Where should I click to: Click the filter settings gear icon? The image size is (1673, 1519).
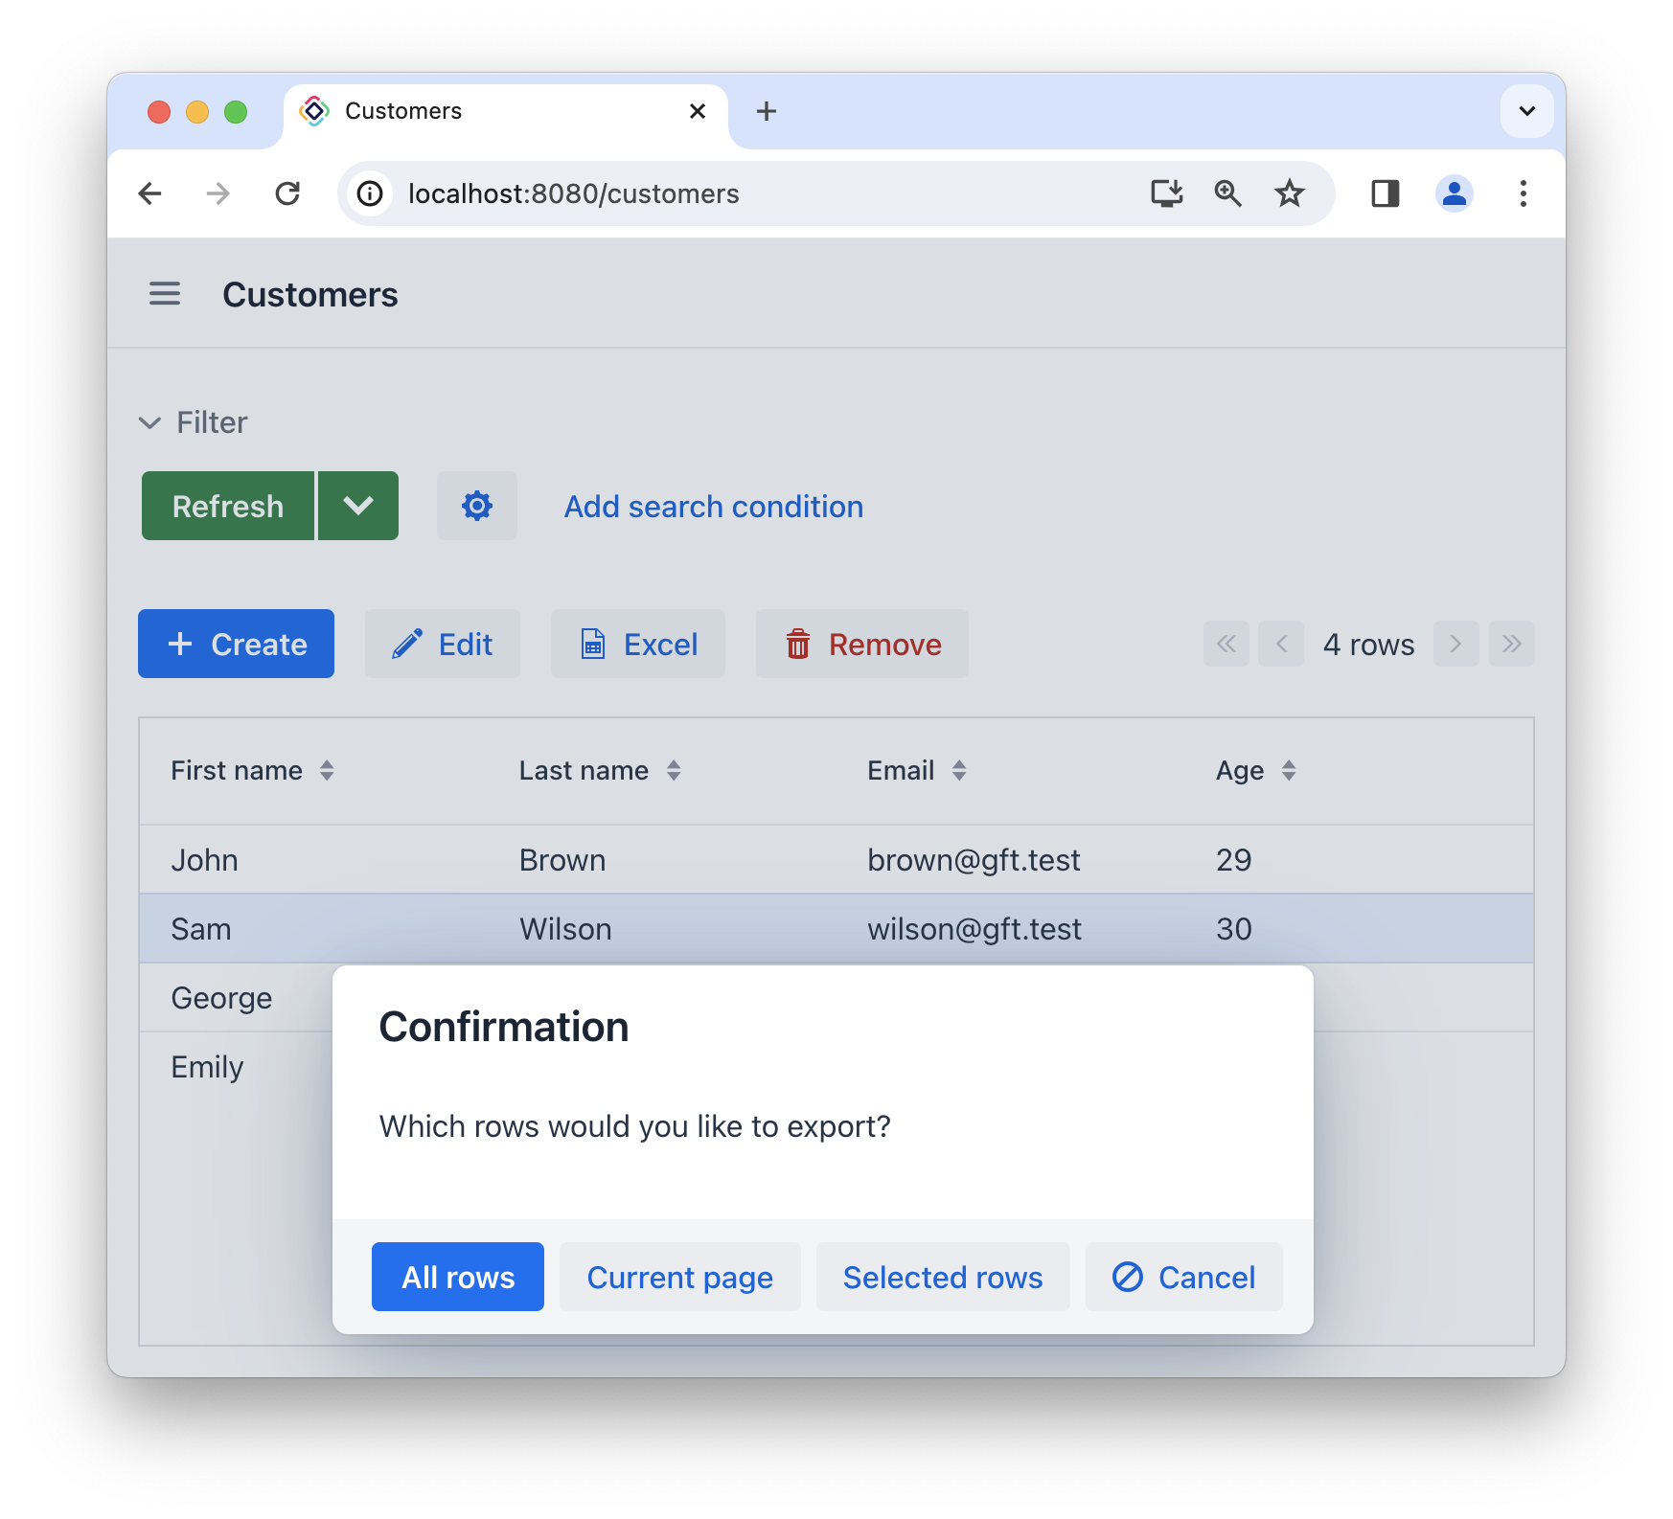click(x=477, y=506)
